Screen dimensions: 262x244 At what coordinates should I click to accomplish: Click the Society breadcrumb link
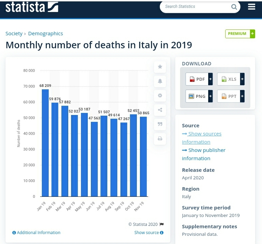14,34
